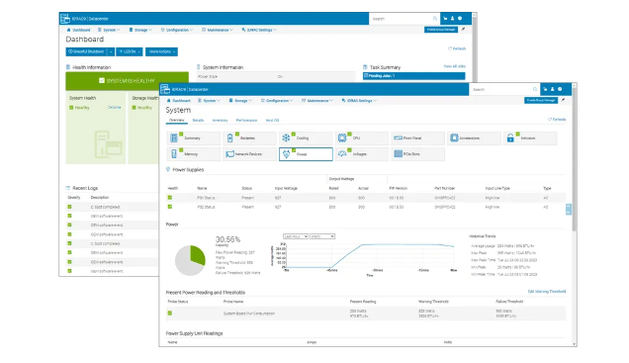Open System Health Details link
The width and height of the screenshot is (629, 363).
pos(115,108)
